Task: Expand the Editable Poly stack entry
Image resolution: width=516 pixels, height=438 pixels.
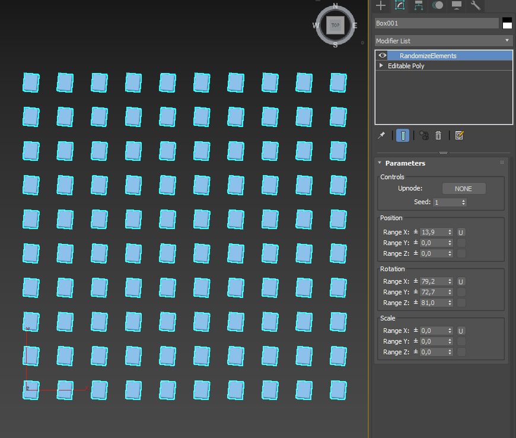Action: tap(381, 66)
